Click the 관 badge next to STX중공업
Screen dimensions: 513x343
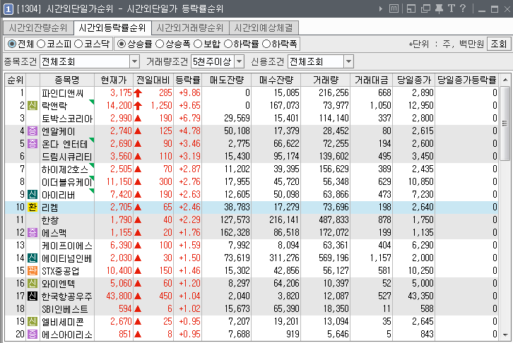pyautogui.click(x=33, y=271)
